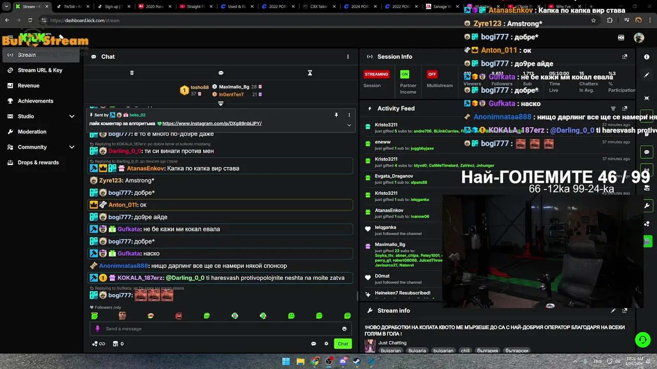The height and width of the screenshot is (369, 657).
Task: Click the purple microphone icon in message box
Action: [98, 329]
